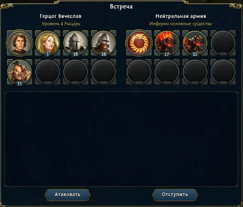Click the count badge showing 21
Image resolution: width=243 pixels, height=207 pixels.
(195, 54)
